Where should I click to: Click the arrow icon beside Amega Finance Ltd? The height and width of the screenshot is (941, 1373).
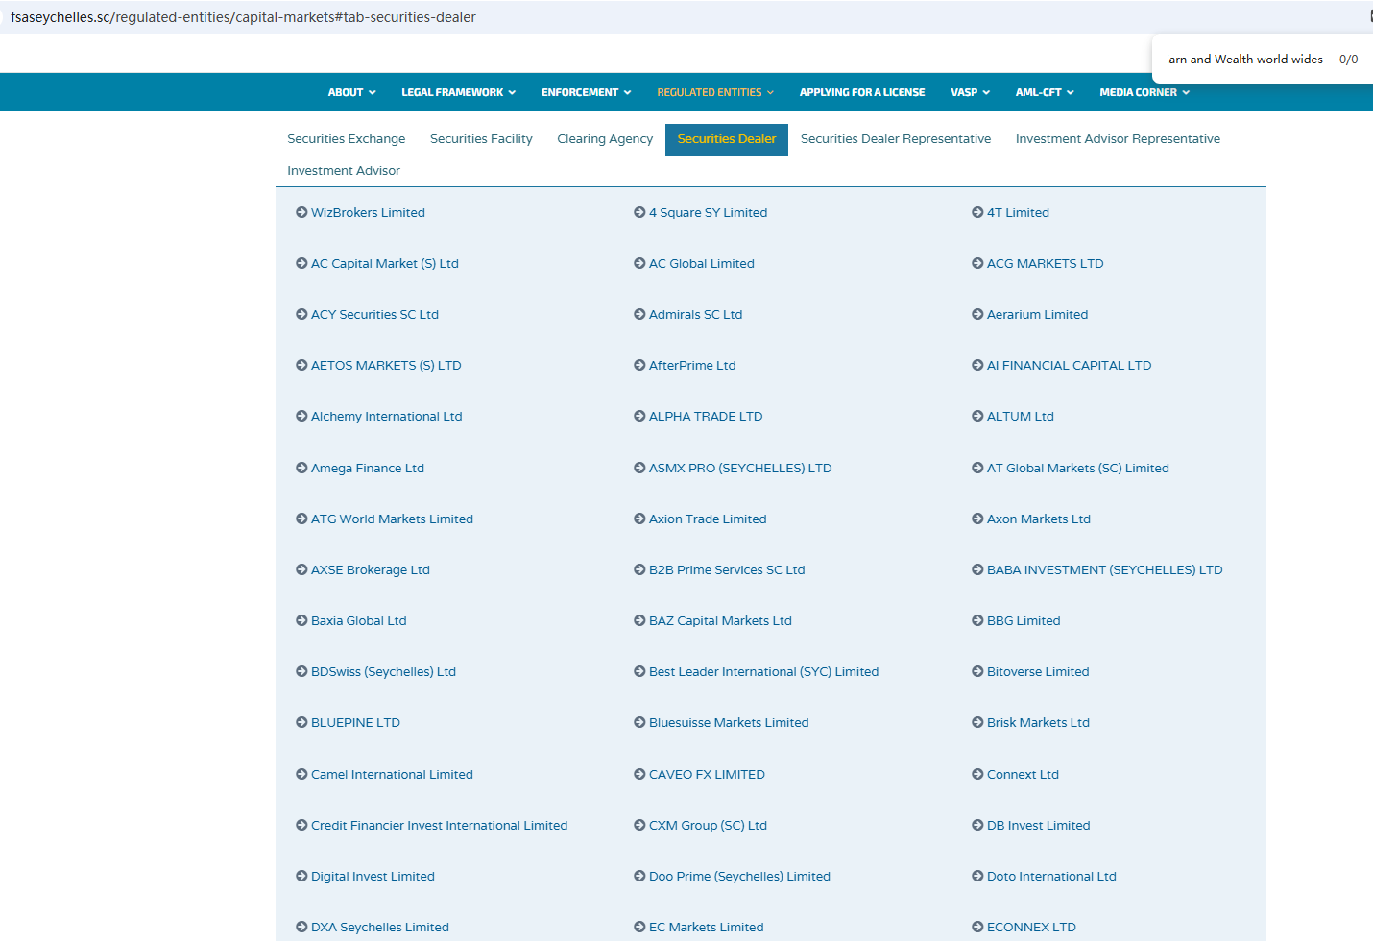point(301,468)
